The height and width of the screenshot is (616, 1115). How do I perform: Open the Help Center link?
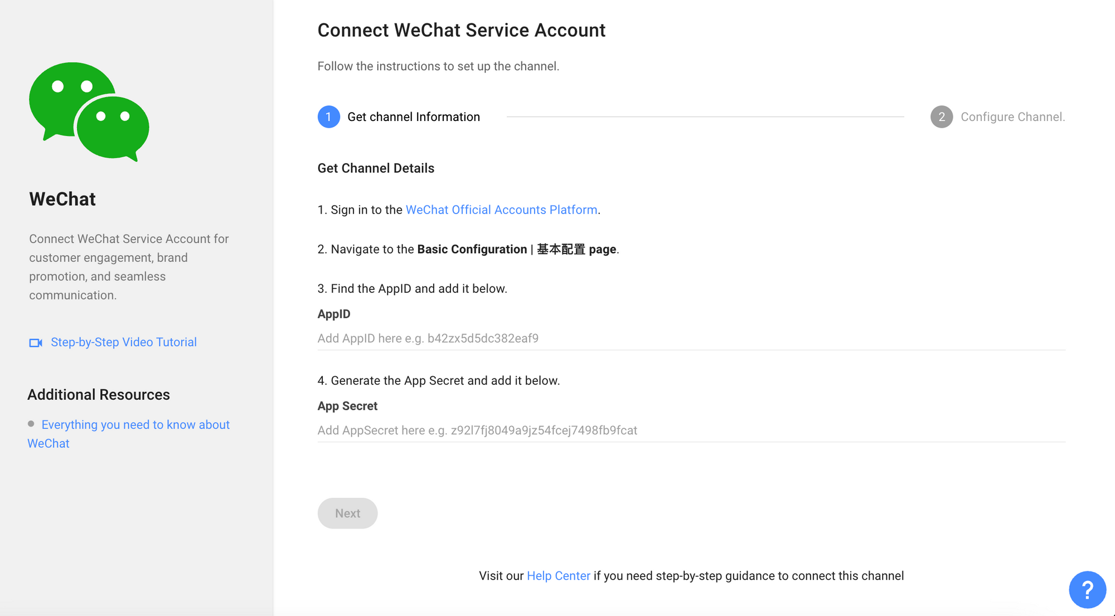(558, 575)
